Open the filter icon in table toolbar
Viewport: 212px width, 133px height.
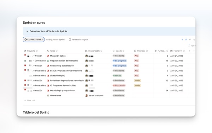tap(182, 39)
